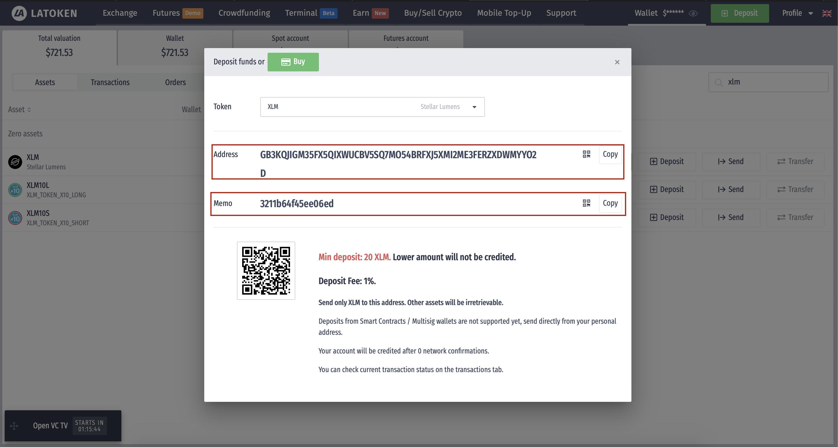Click the Wallet column header
The height and width of the screenshot is (447, 838).
(191, 110)
